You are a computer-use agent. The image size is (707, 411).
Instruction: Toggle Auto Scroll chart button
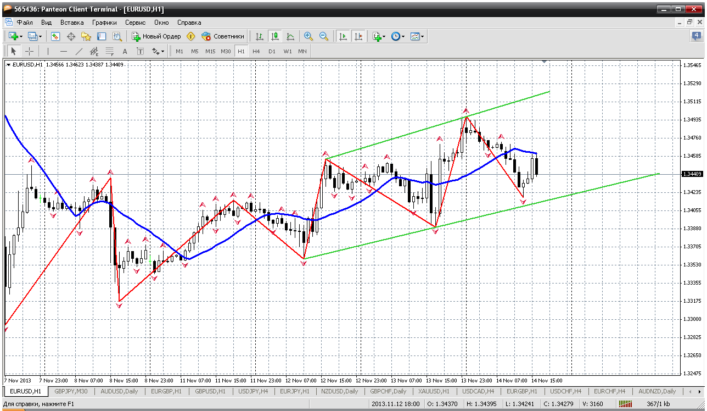coord(343,36)
